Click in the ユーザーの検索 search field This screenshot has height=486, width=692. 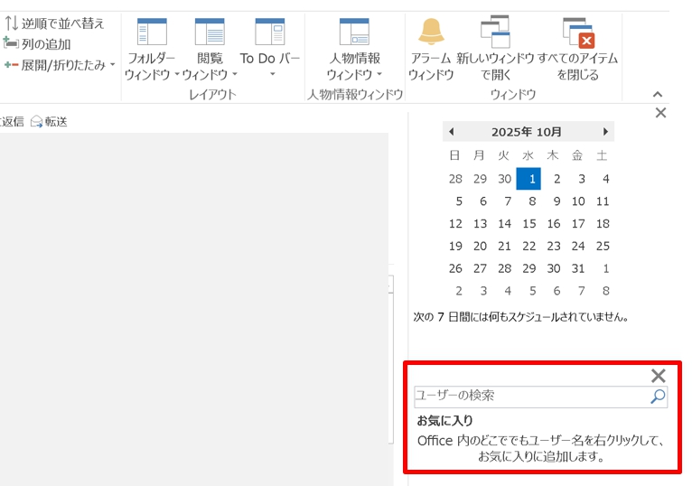530,397
